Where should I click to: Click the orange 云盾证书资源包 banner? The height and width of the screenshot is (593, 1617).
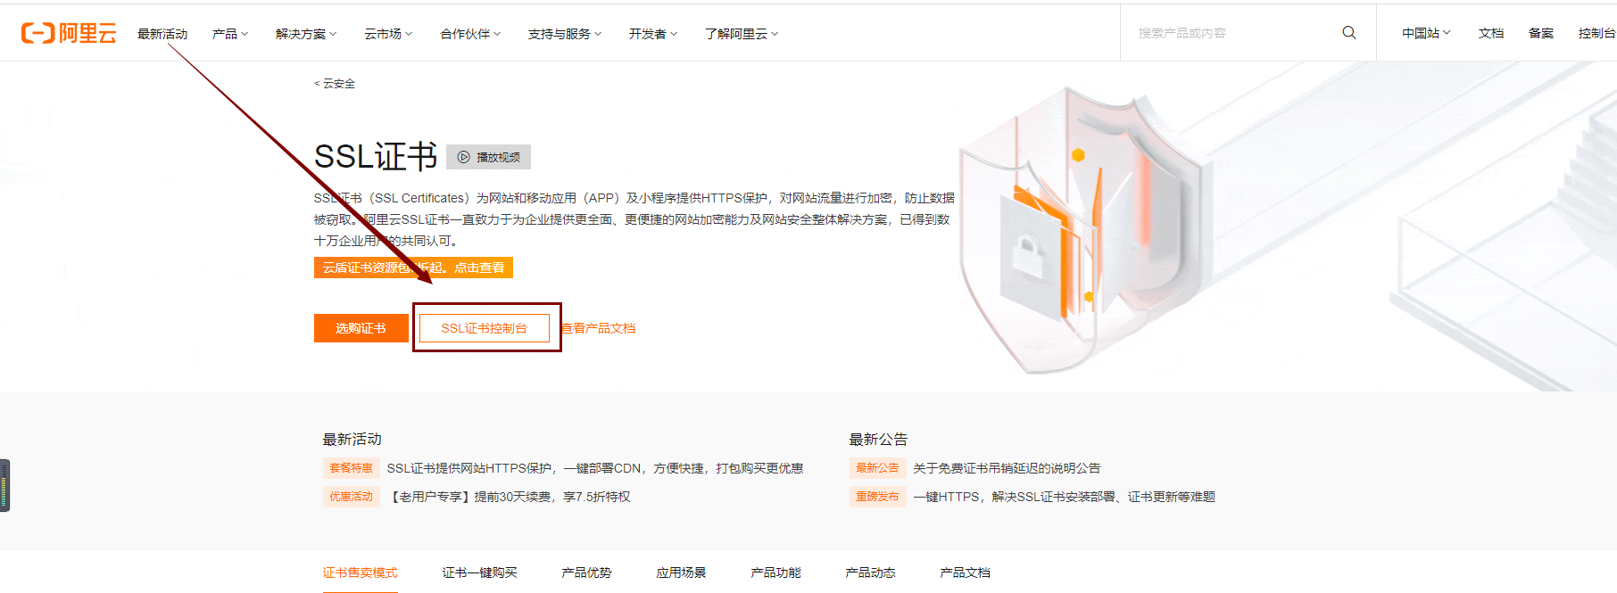pos(413,268)
